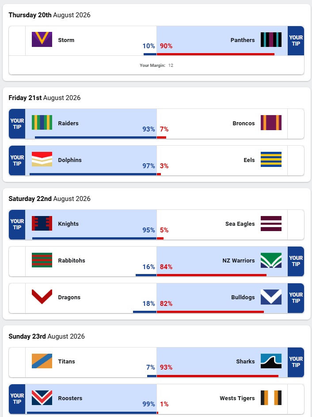Image resolution: width=312 pixels, height=417 pixels.
Task: Toggle the Your Tip marker for Raiders
Action: (x=17, y=124)
